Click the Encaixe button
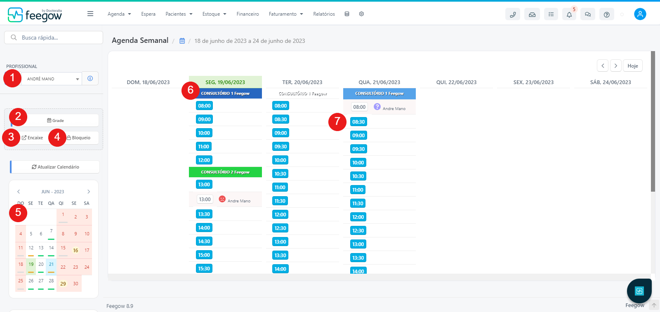 pos(32,138)
